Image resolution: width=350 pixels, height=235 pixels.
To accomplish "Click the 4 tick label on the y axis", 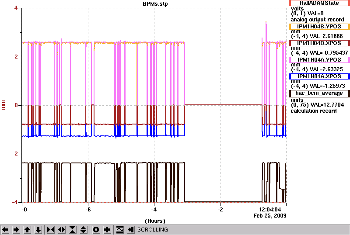I will (x=16, y=8).
